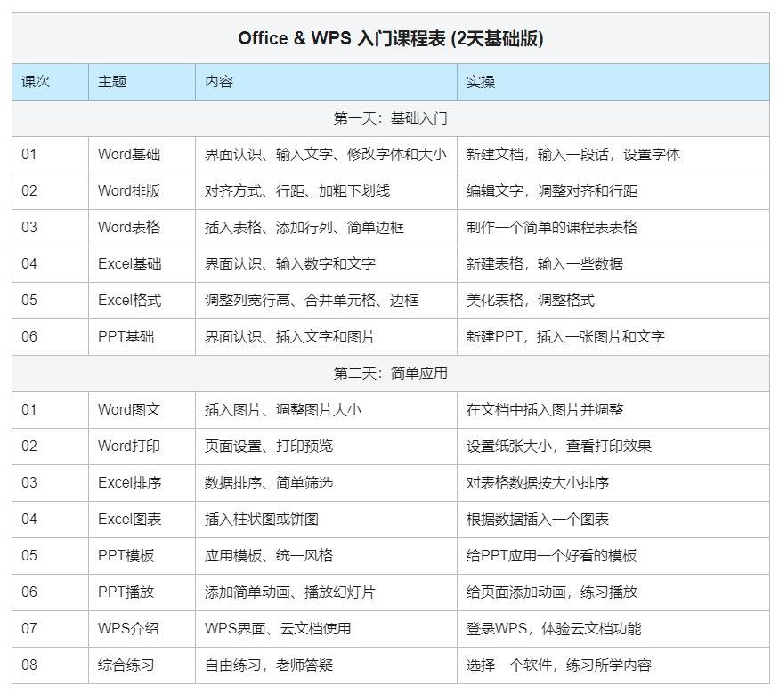Select the "实操" column header
Viewport: 779px width, 693px height.
pyautogui.click(x=613, y=82)
